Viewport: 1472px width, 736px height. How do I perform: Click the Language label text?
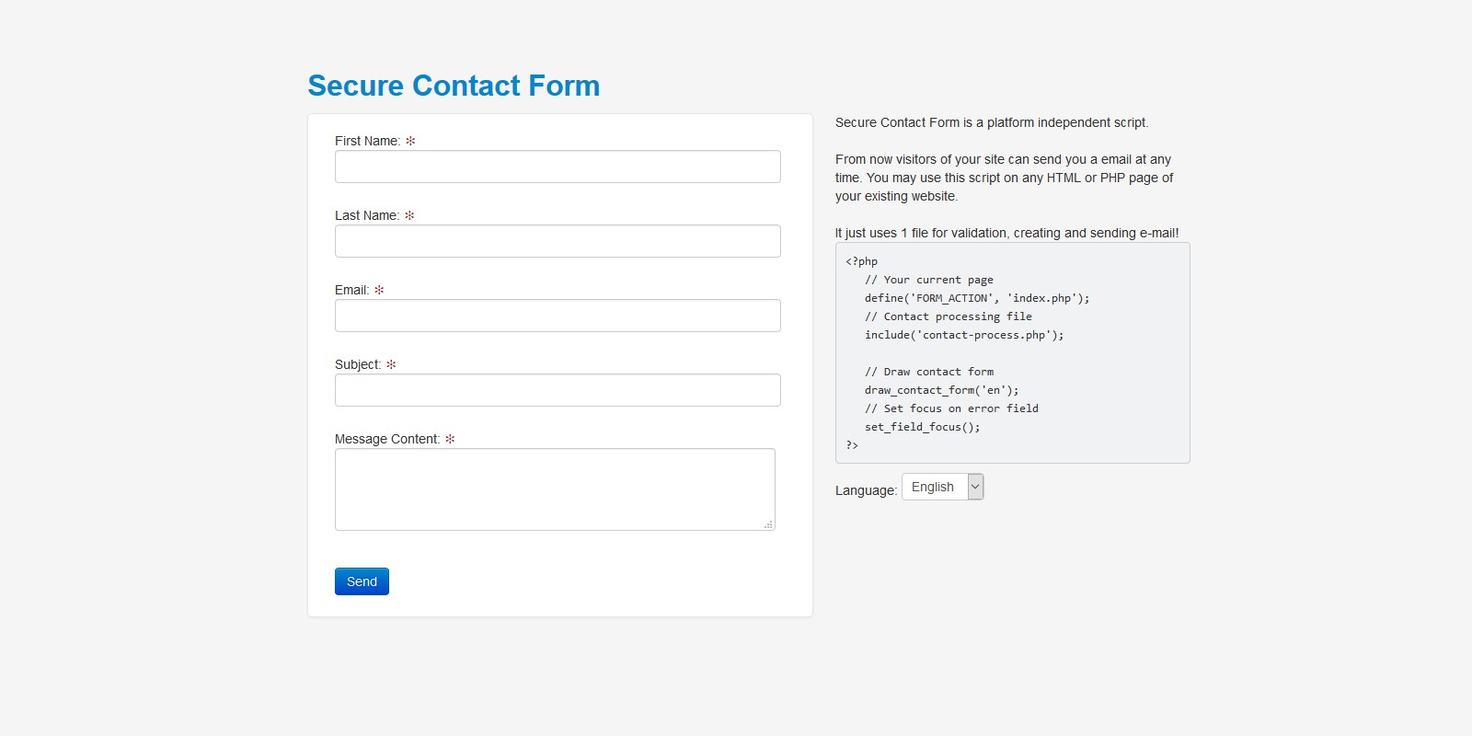(865, 490)
